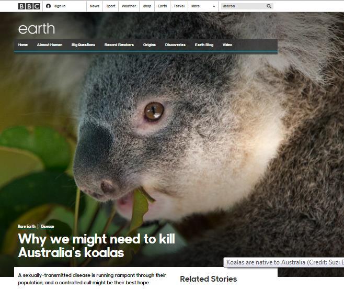The height and width of the screenshot is (289, 344).
Task: Go to the News section
Action: point(94,6)
